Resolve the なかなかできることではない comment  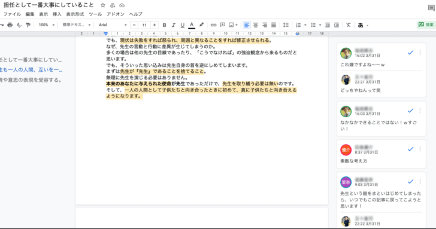coord(410,111)
